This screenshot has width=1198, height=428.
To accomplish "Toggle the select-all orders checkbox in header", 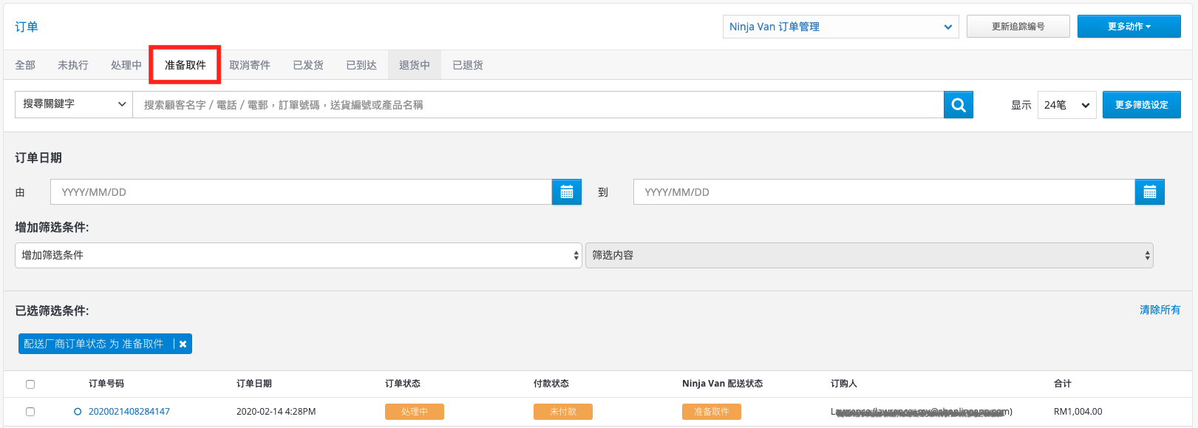I will (x=30, y=384).
